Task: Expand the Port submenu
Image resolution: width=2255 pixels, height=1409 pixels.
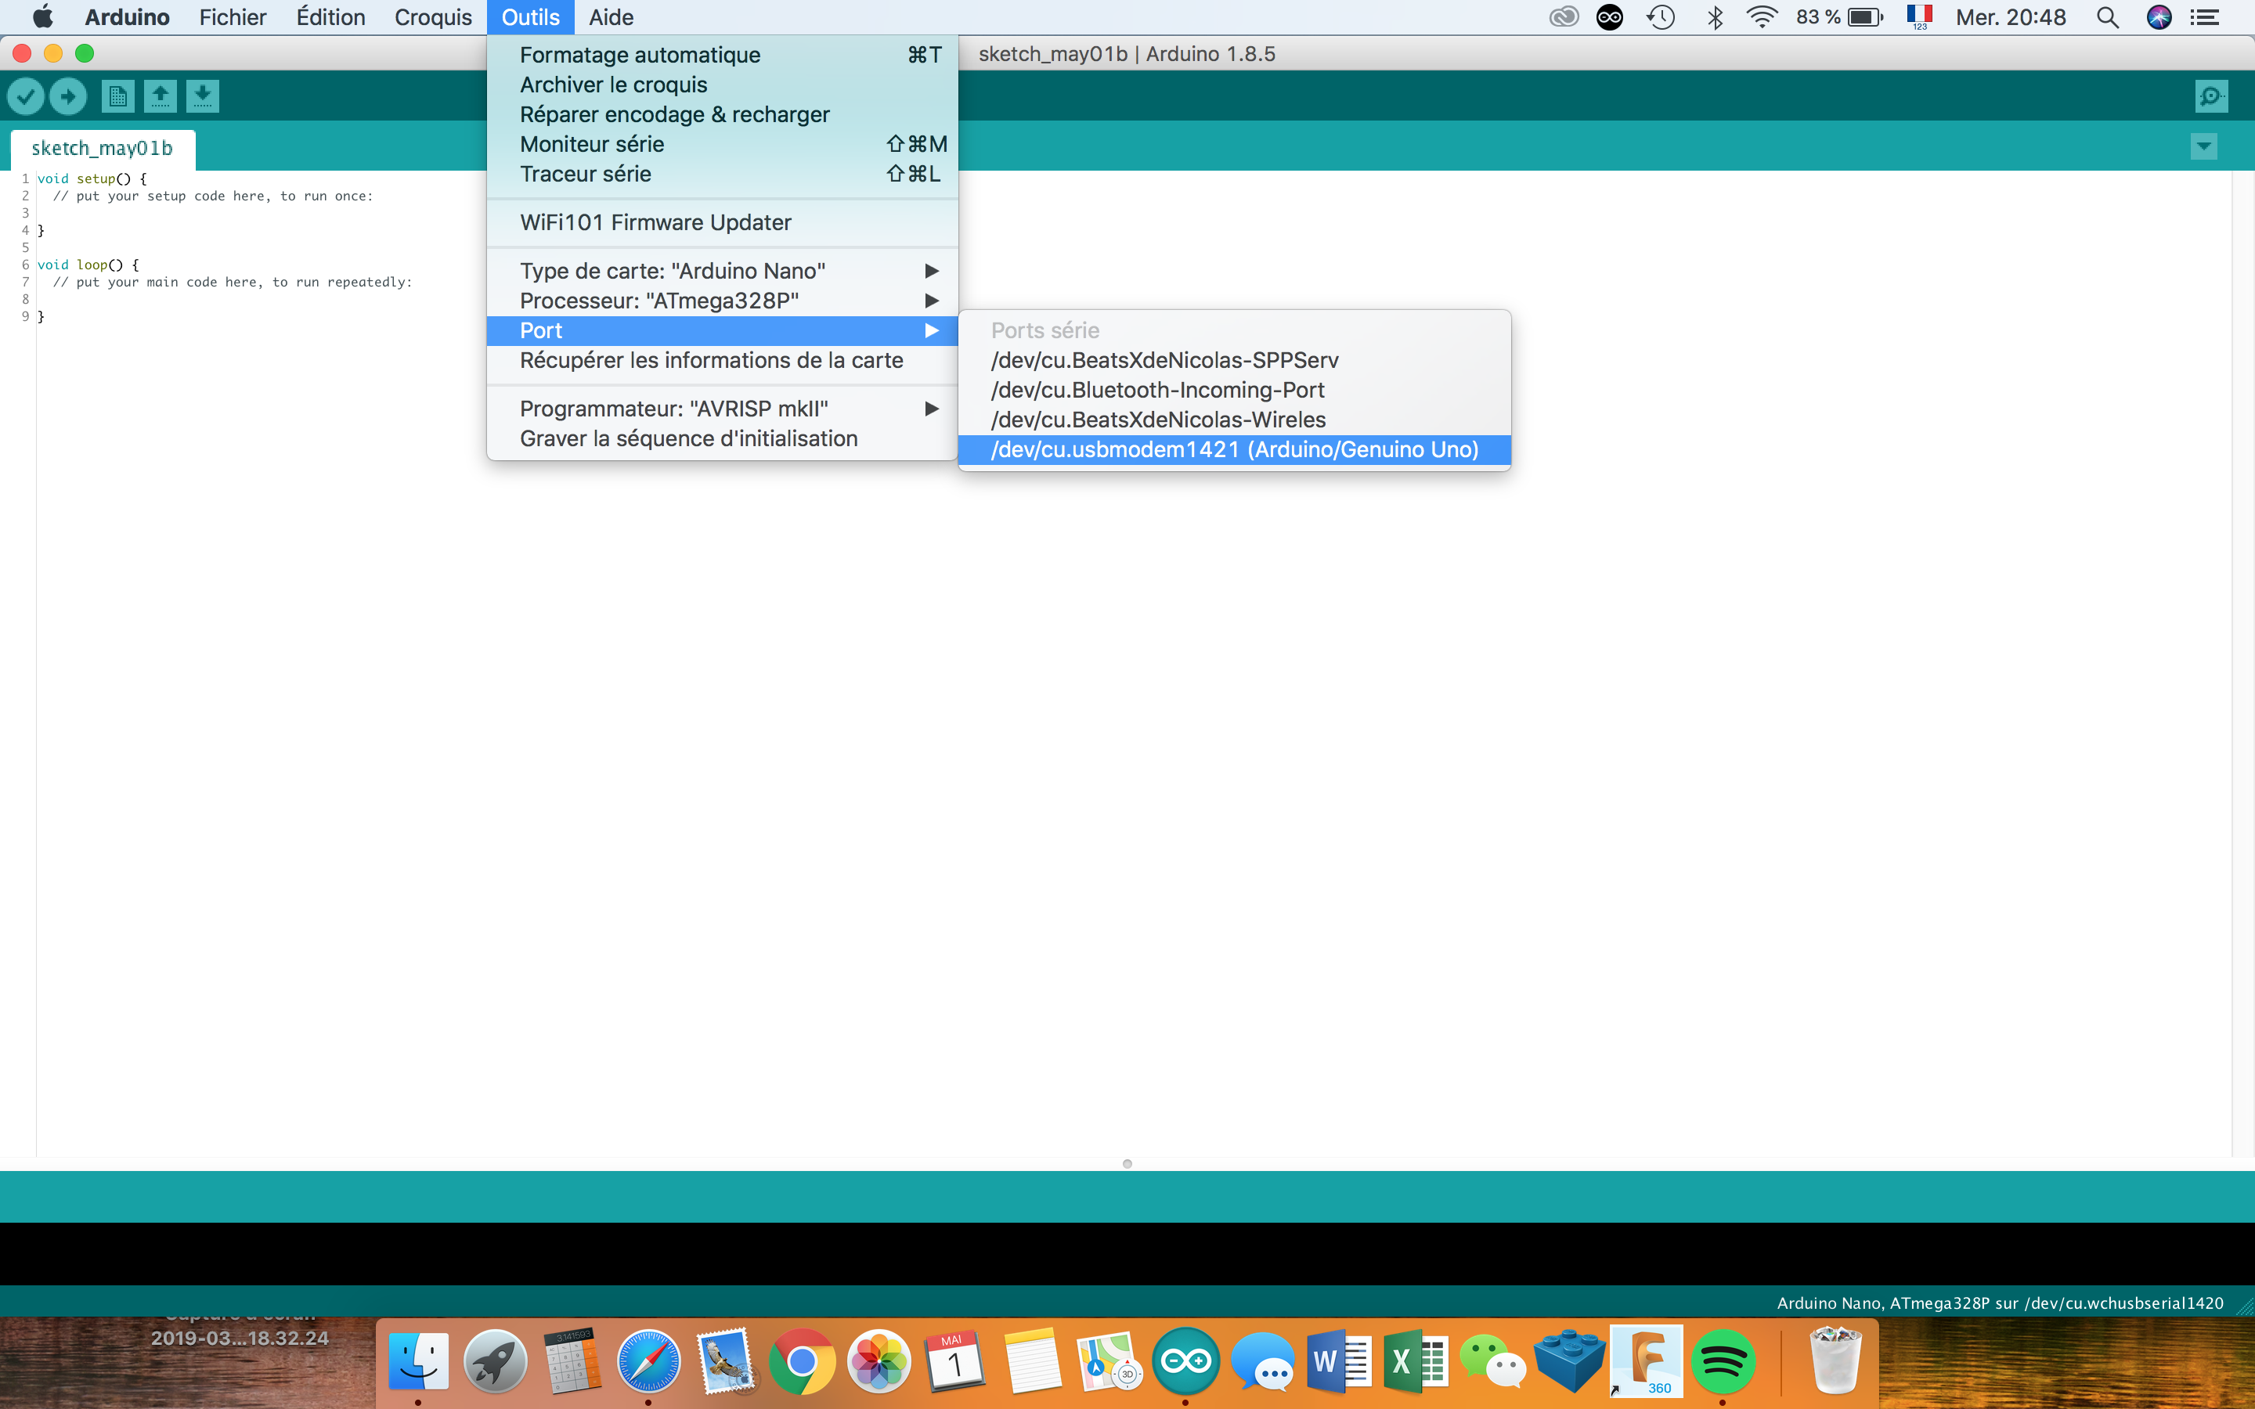Action: [x=722, y=331]
